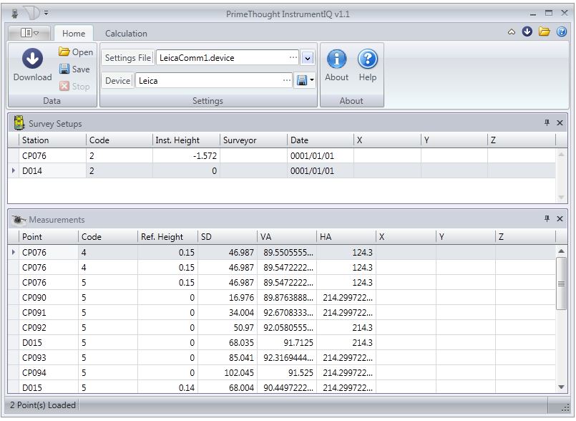Open the About dialog
Screen dimensions: 576x421
336,66
